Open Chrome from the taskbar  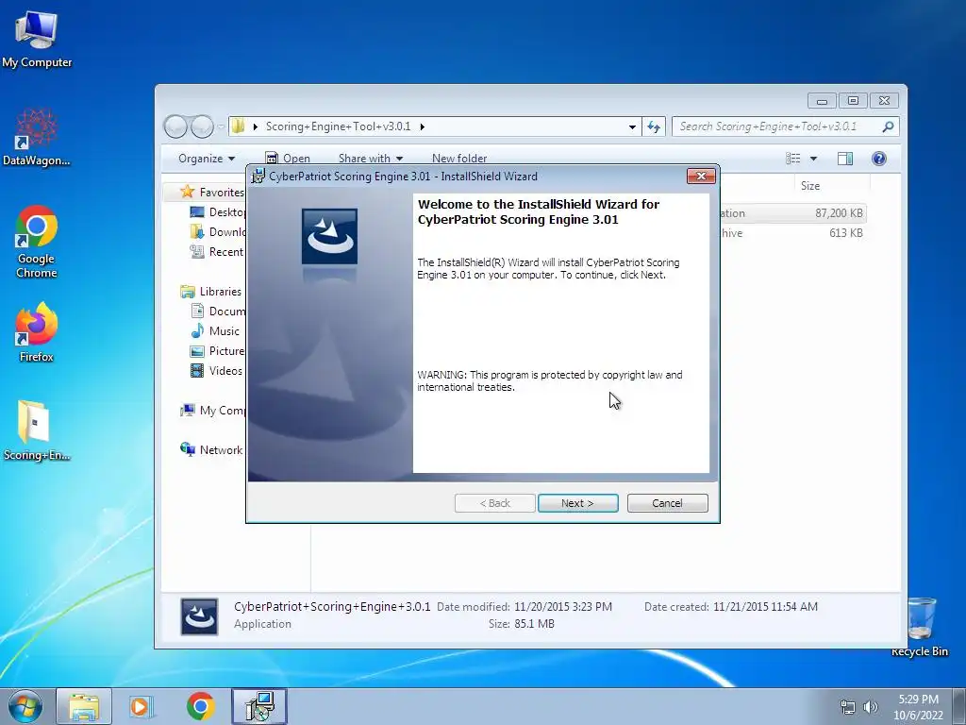200,706
